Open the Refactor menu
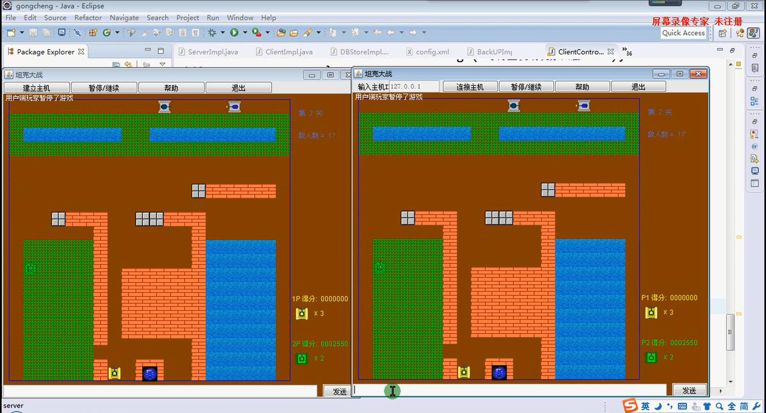This screenshot has width=766, height=413. click(88, 18)
